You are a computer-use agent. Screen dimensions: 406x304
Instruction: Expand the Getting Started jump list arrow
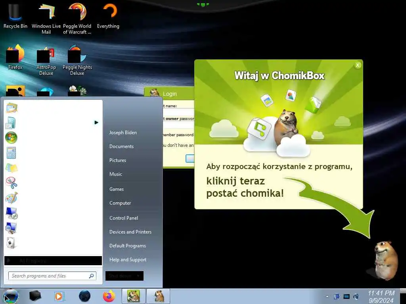point(96,123)
